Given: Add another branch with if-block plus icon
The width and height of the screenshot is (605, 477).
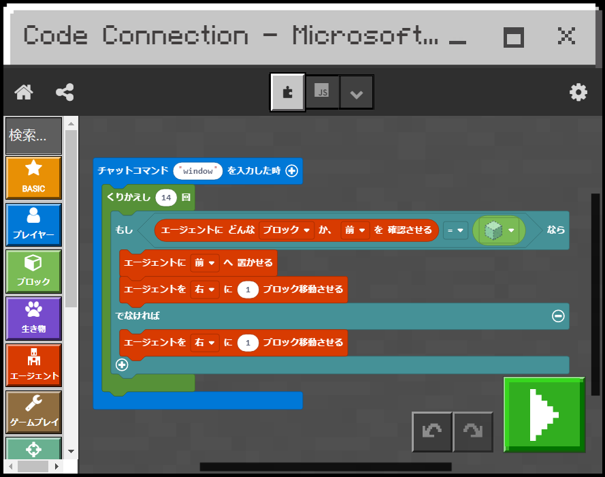Looking at the screenshot, I should click(122, 365).
